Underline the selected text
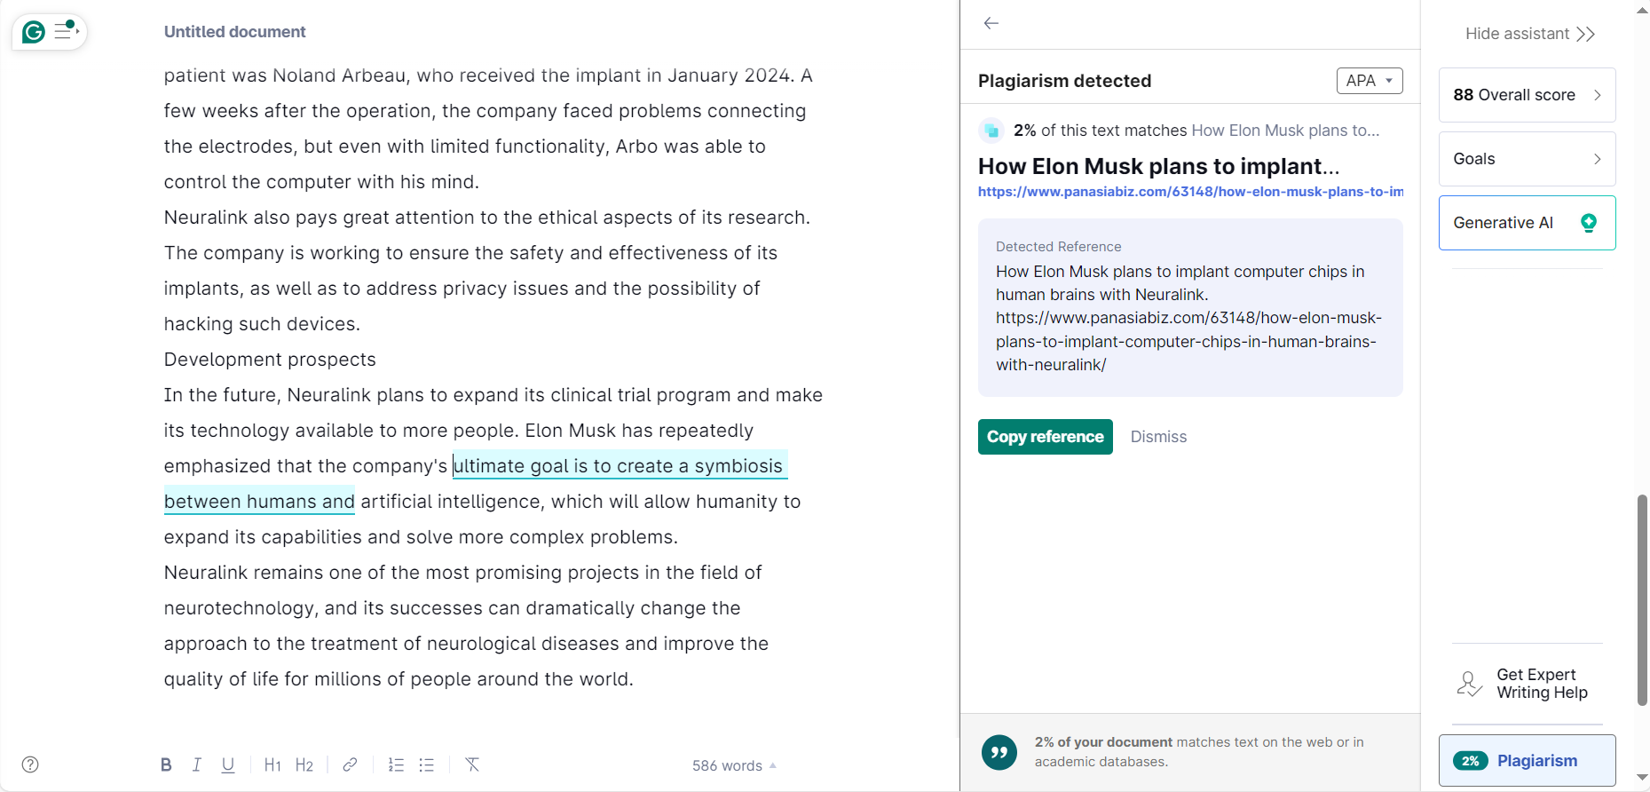The image size is (1650, 792). point(228,764)
